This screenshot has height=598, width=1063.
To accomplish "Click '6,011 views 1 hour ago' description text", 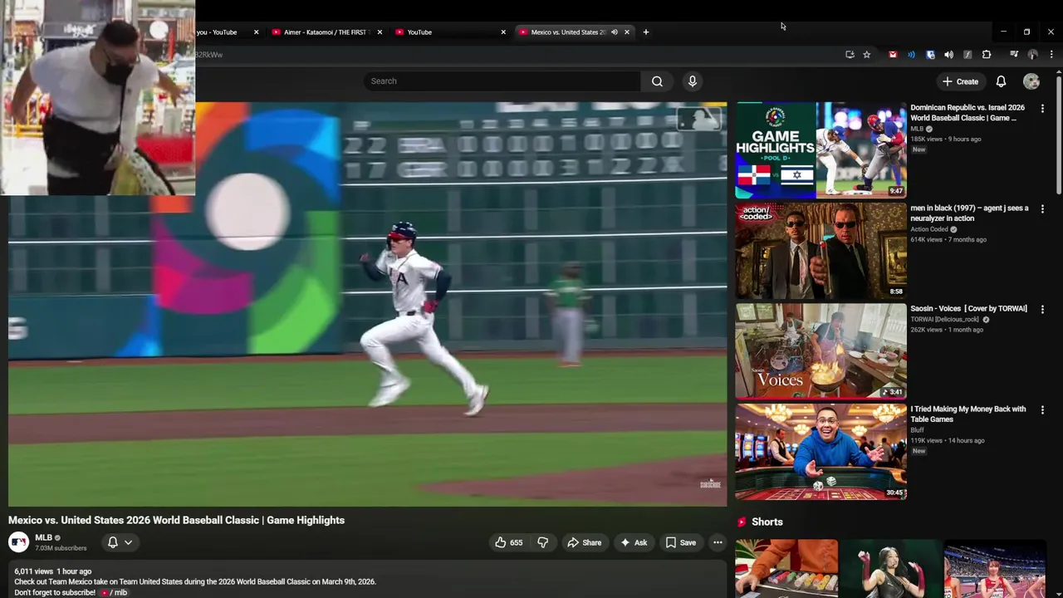I will click(52, 571).
